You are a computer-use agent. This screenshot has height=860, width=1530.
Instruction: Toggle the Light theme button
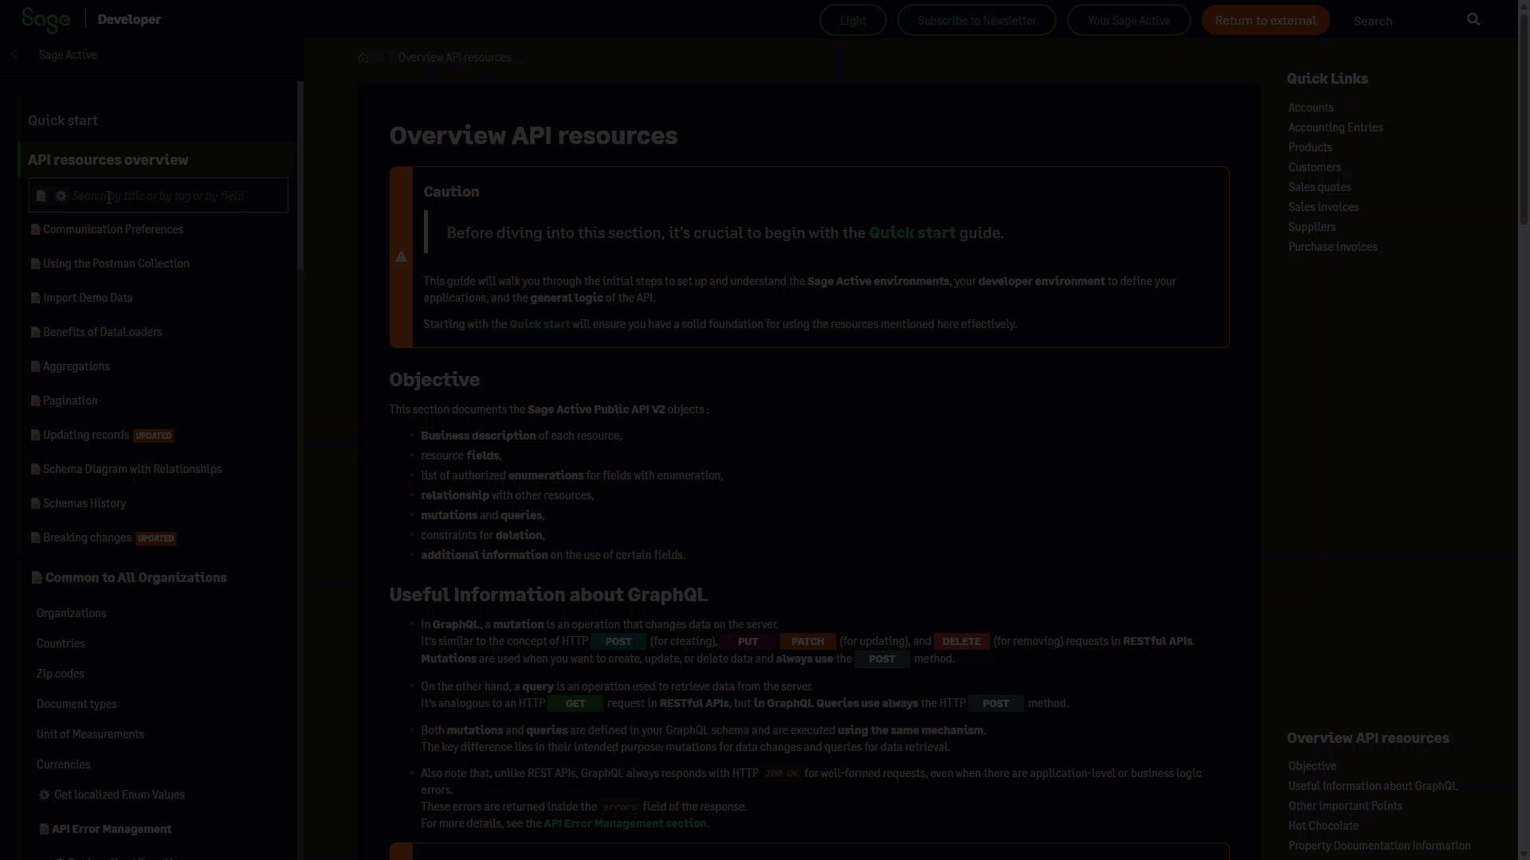[853, 21]
